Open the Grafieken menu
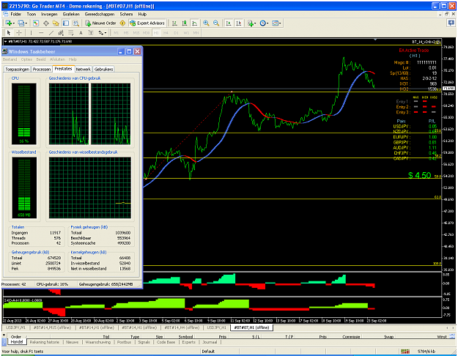 point(71,14)
